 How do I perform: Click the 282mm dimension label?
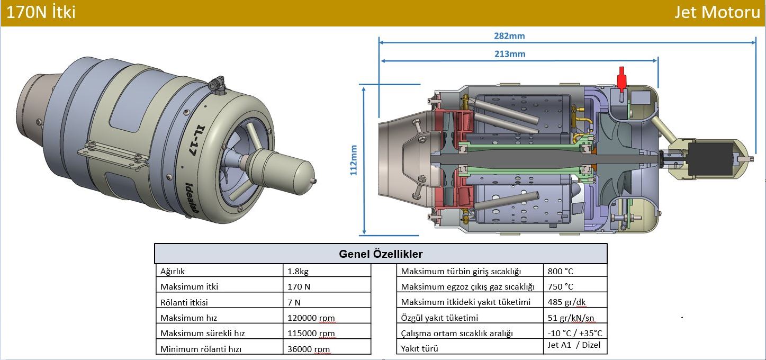point(509,36)
